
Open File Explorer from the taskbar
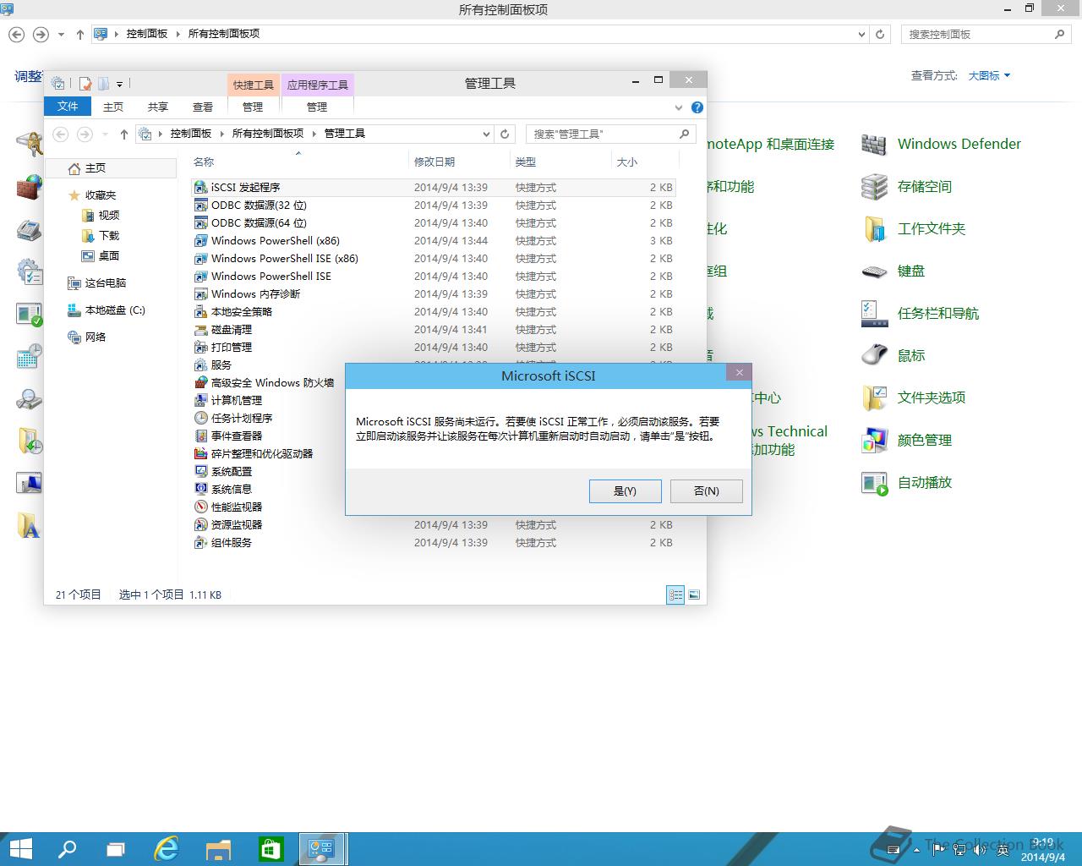[219, 849]
